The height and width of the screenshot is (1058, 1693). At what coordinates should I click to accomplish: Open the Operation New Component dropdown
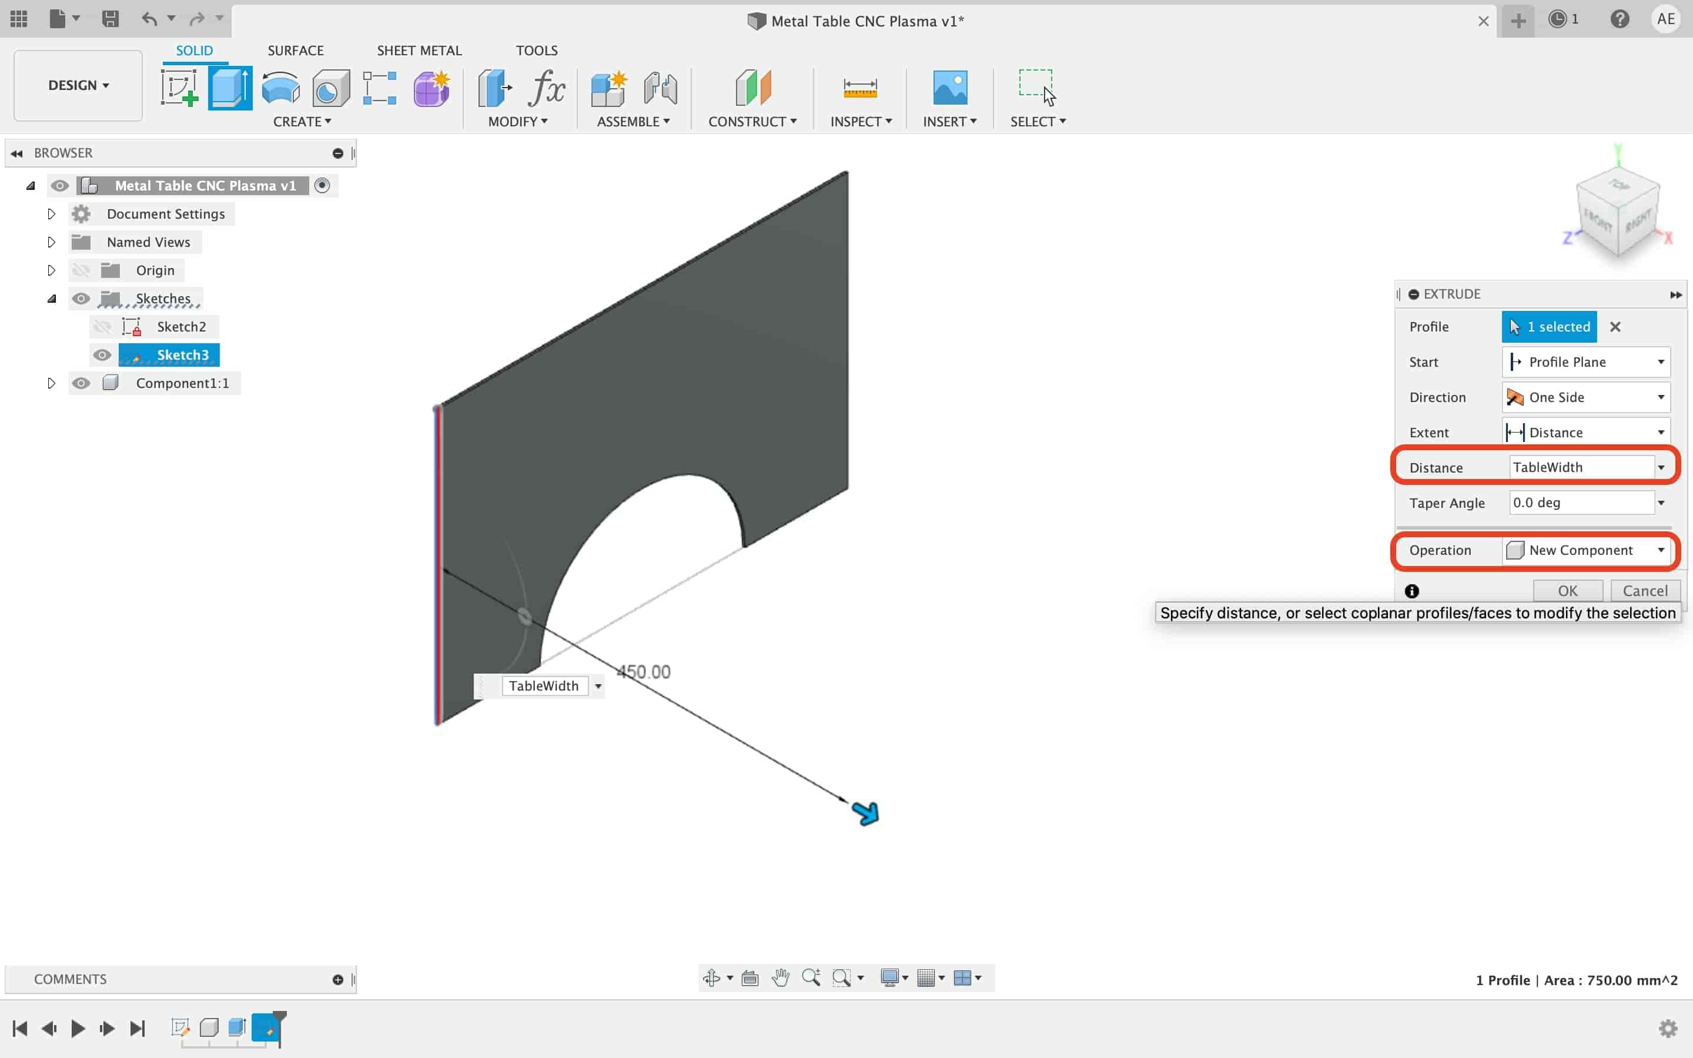click(x=1585, y=550)
